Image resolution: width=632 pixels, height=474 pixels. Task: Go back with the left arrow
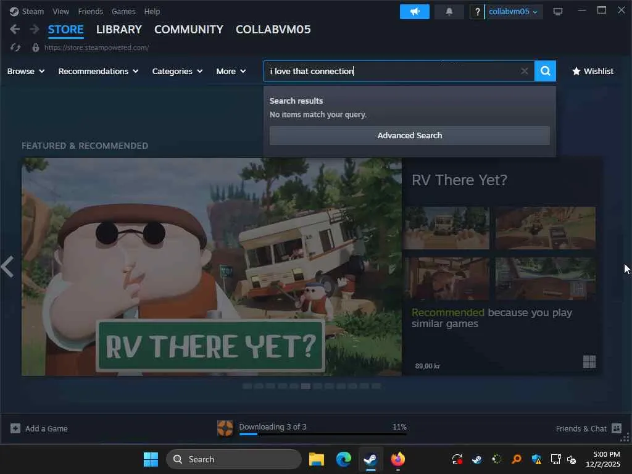15,29
